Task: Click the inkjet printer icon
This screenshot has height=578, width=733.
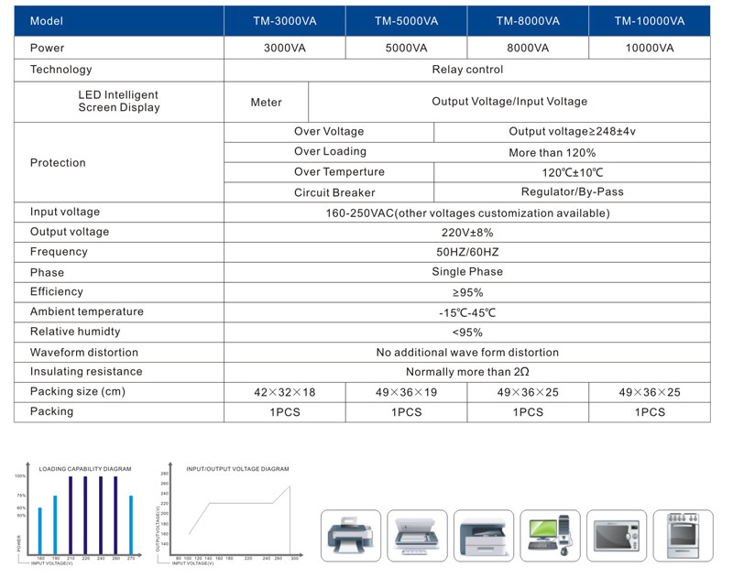Action: pyautogui.click(x=351, y=536)
